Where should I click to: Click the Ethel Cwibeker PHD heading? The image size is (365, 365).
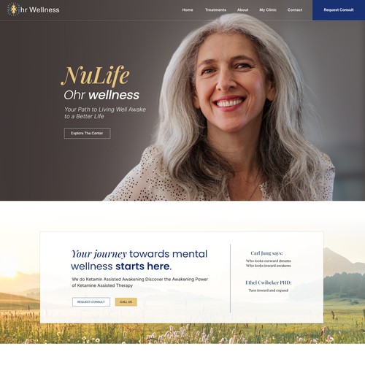click(269, 283)
